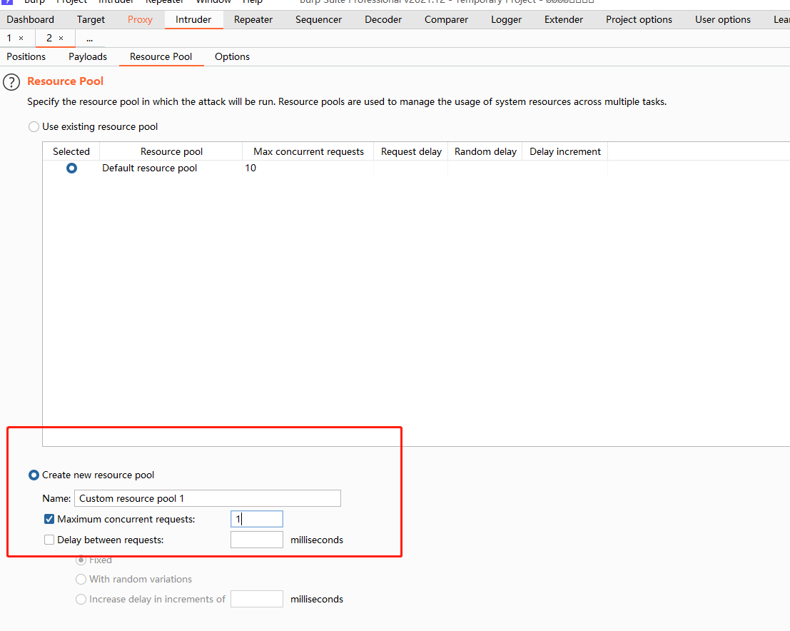This screenshot has height=631, width=790.
Task: Open the Project options tab
Action: click(639, 20)
